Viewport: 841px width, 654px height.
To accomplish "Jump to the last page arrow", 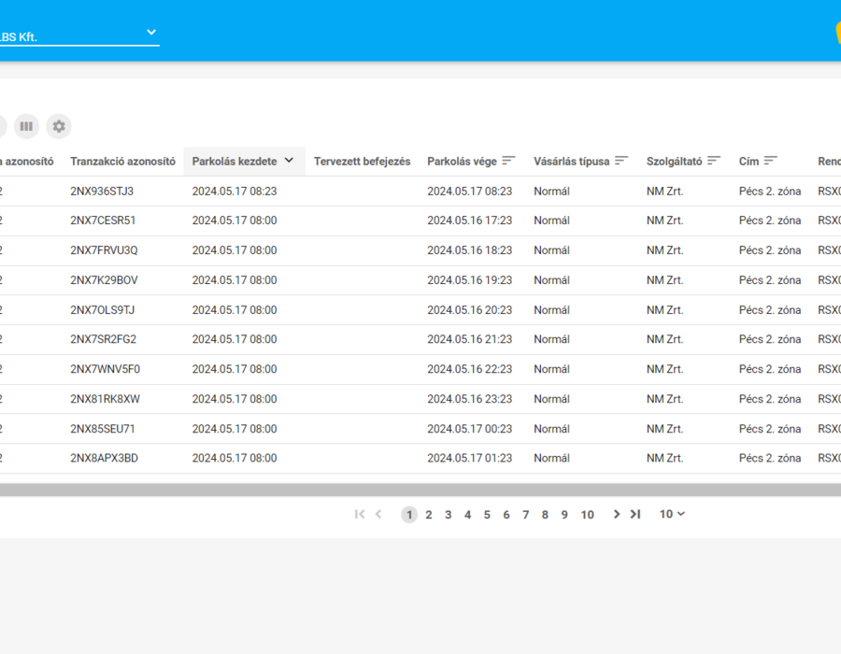I will point(635,515).
